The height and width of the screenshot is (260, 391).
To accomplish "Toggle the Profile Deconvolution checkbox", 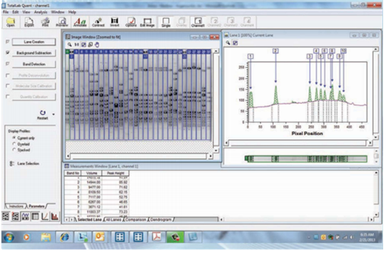I will (x=7, y=76).
